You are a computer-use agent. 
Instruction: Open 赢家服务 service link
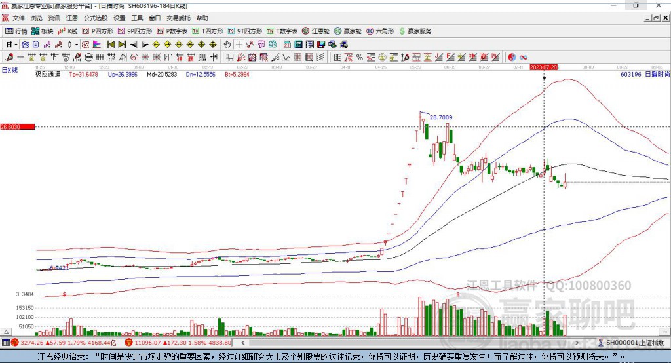pyautogui.click(x=415, y=31)
